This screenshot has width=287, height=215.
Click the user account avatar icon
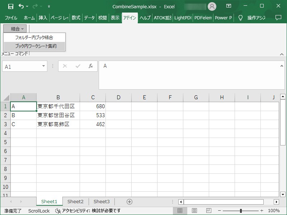tap(212, 6)
